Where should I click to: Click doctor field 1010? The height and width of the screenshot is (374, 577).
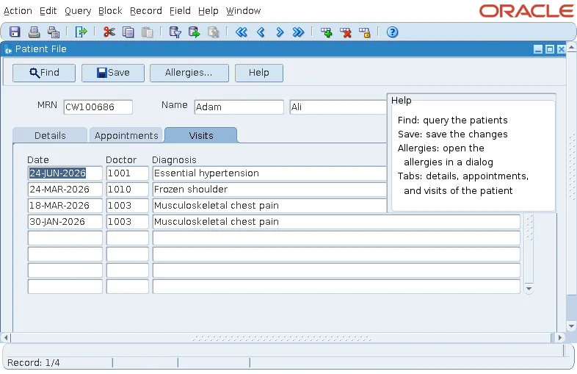tap(127, 190)
